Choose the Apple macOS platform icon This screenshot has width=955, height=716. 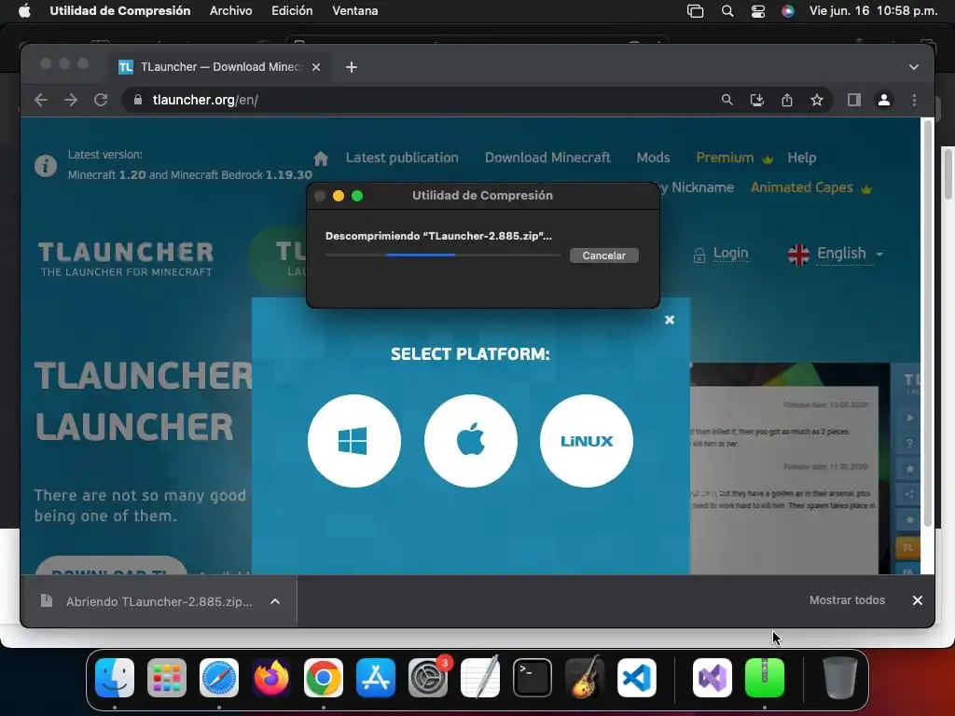[x=470, y=441]
